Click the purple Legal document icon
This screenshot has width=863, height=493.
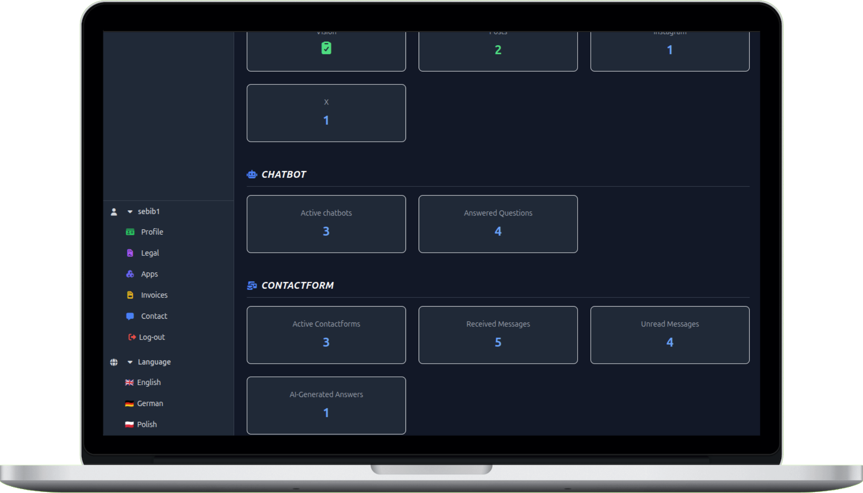click(x=131, y=253)
